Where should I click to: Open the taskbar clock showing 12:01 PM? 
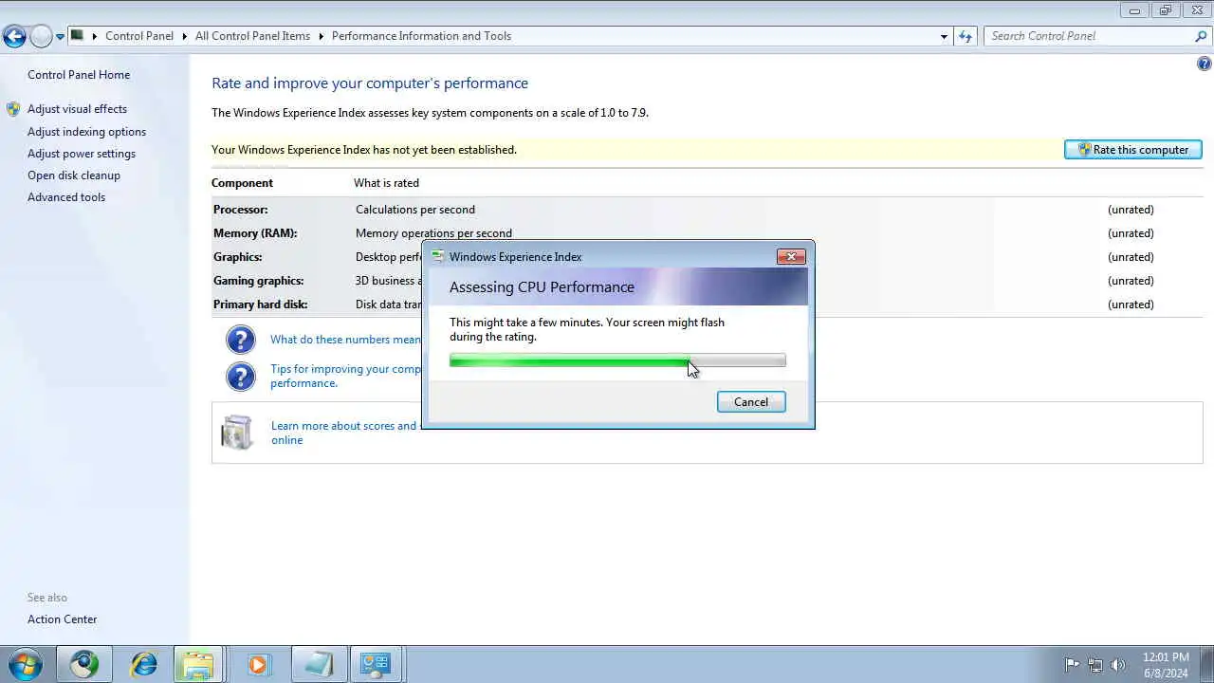(x=1166, y=665)
